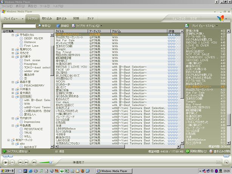Select the MOON track row
This screenshot has height=174, width=232.
pyautogui.click(x=118, y=82)
